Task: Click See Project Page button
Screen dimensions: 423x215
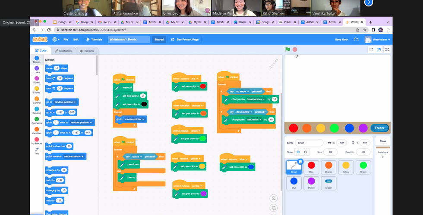Action: [185, 40]
